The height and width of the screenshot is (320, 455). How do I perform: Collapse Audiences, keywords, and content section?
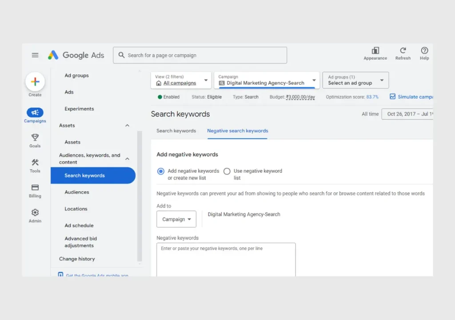(127, 159)
